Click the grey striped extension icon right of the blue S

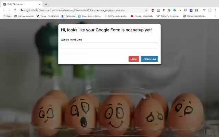(196, 10)
